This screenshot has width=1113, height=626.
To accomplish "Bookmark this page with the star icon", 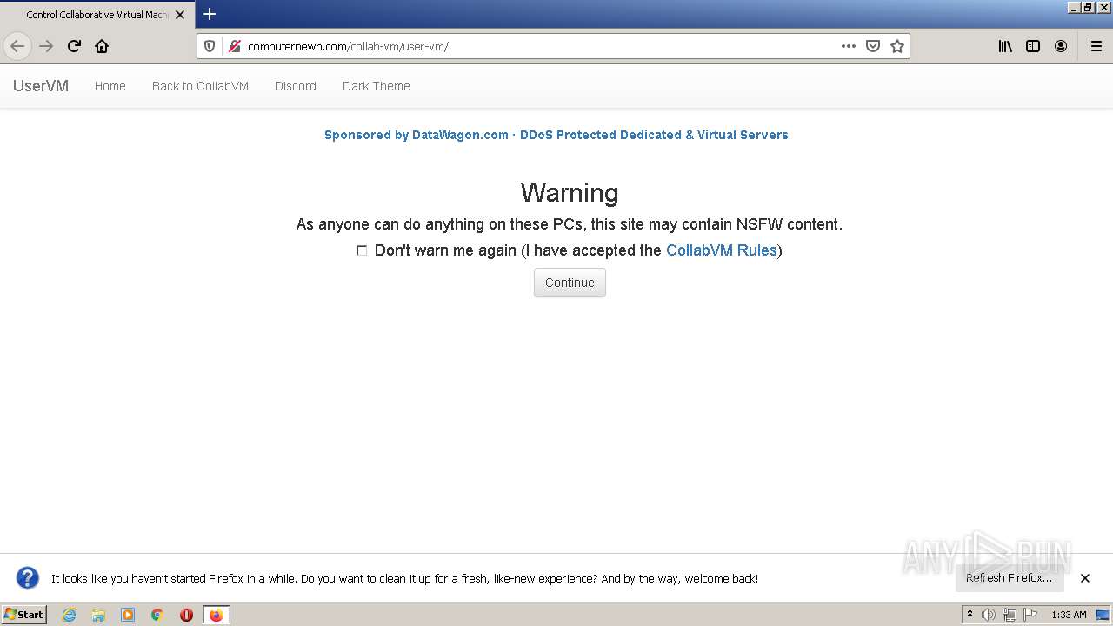I will pos(897,46).
